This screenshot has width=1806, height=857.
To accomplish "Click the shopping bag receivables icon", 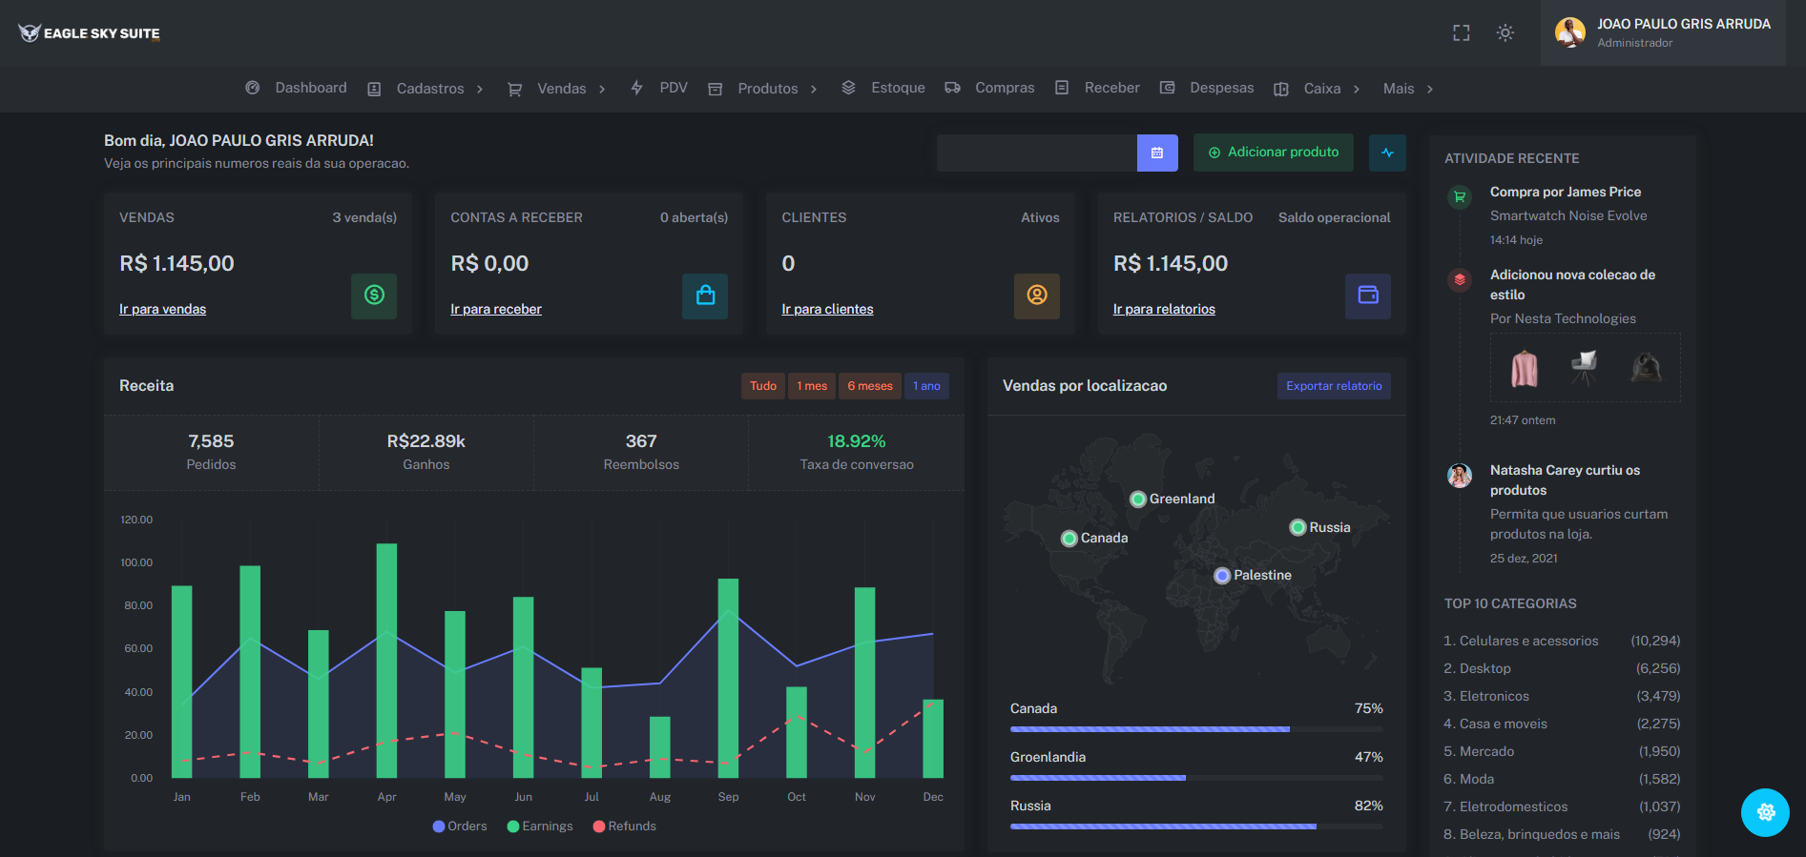I will coord(705,296).
